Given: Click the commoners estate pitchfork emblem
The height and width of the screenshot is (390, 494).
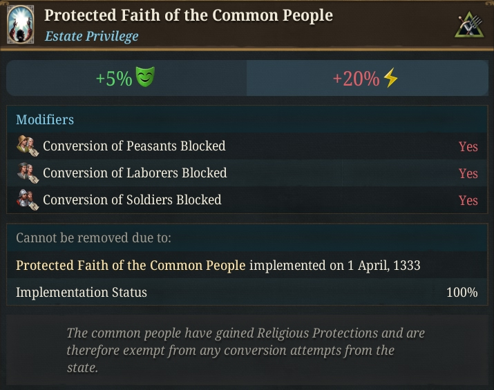Looking at the screenshot, I should pos(469,25).
